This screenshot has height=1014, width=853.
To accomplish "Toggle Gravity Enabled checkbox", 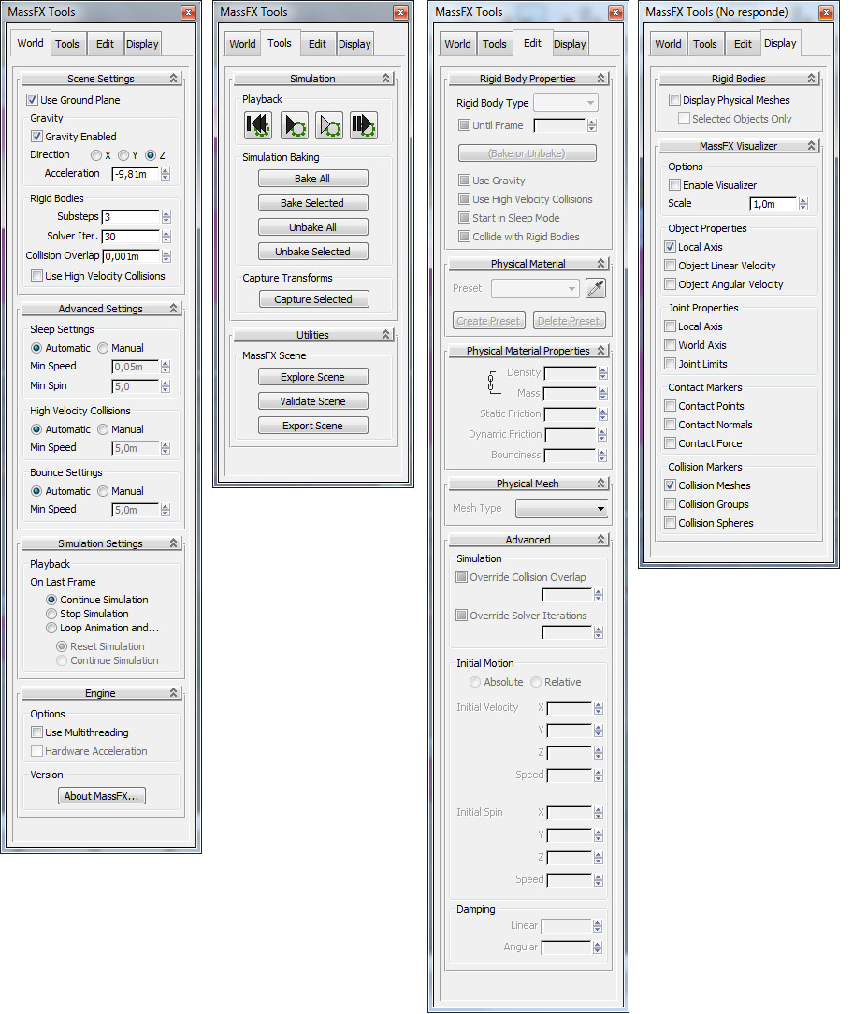I will tap(36, 137).
